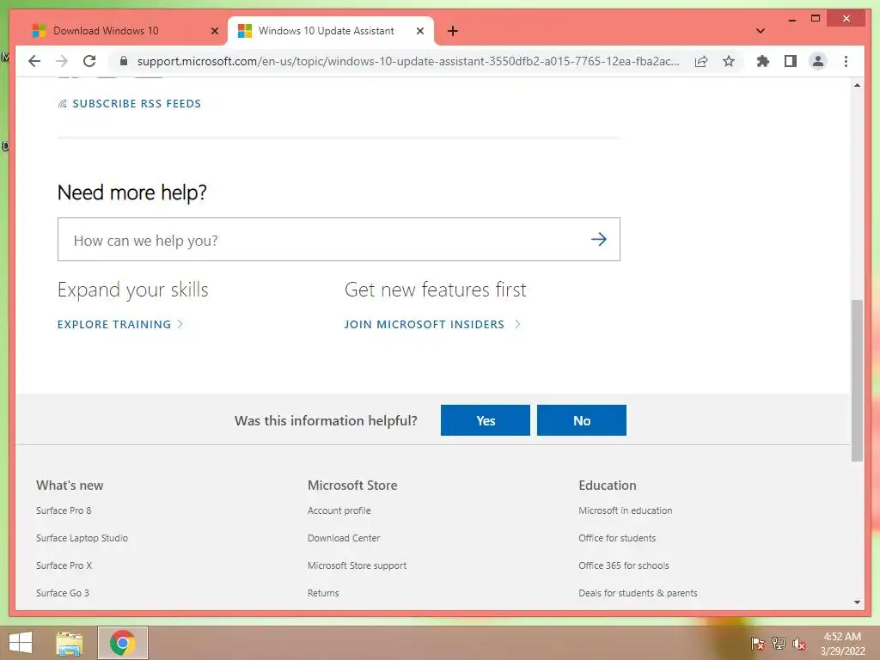
Task: Open Surface Go 3 link
Action: tap(62, 593)
